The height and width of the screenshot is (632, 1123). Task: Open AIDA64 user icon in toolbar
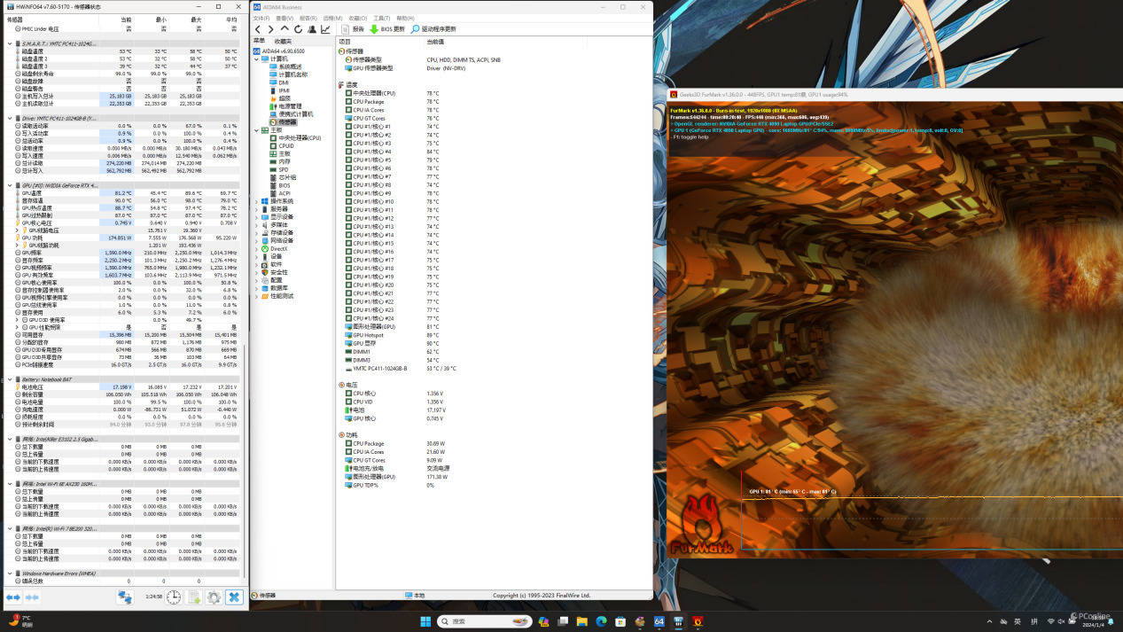312,29
